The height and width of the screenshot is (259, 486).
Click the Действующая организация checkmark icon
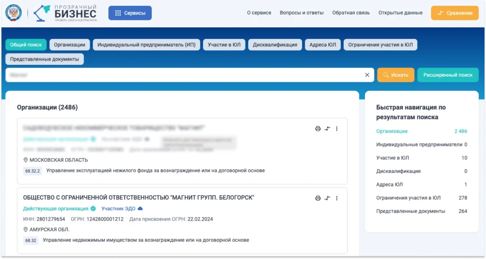[93, 209]
